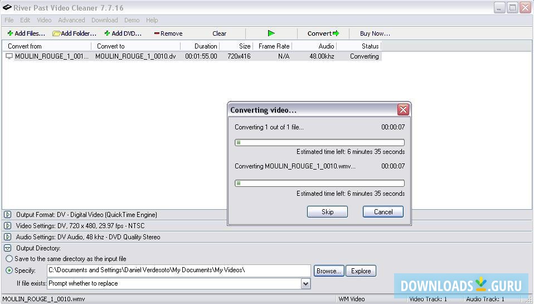Screen dimensions: 534x304
Task: Open the If file exists dropdown
Action: point(305,283)
